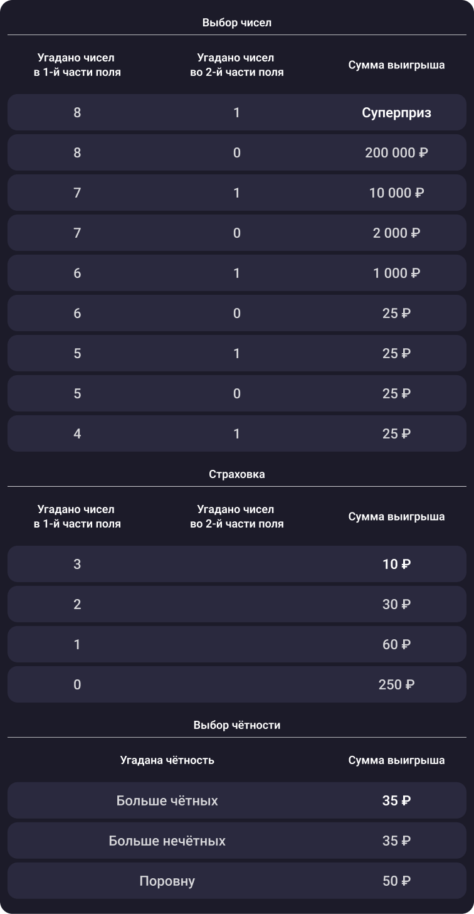Open the Страховка section header
This screenshot has height=914, width=474.
[x=236, y=474]
